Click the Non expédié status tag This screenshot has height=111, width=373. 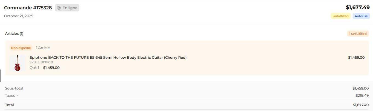pyautogui.click(x=21, y=48)
